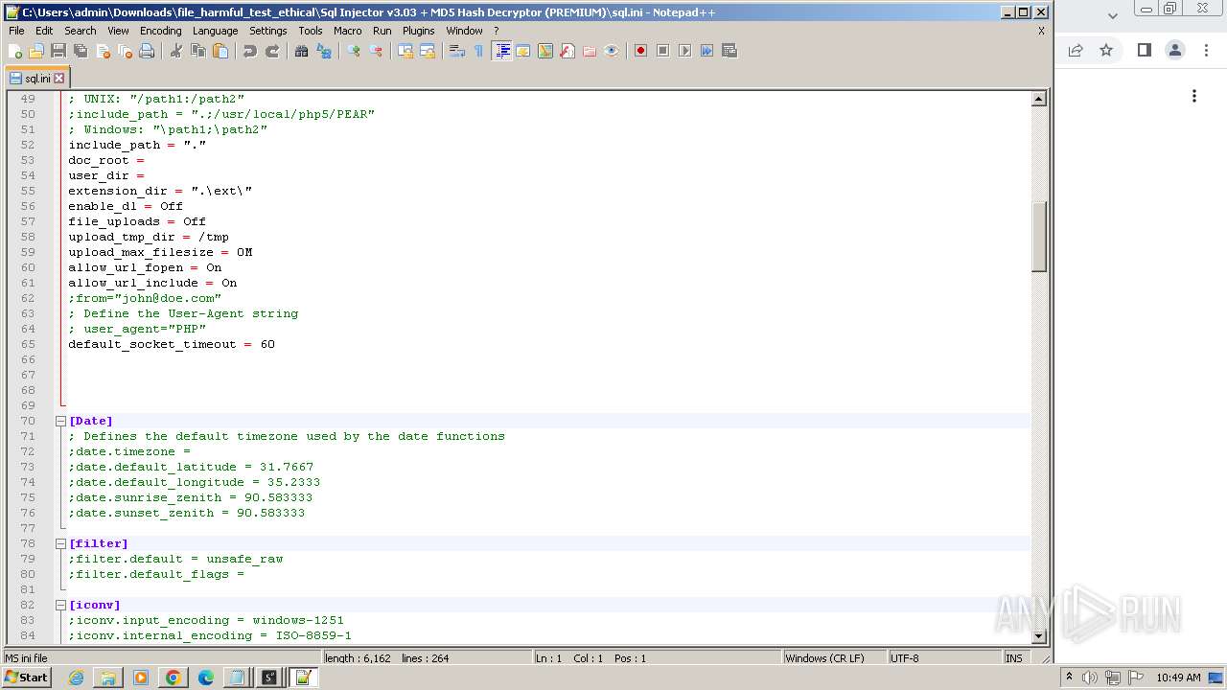Click the vertical scrollbar up arrow
1227x690 pixels.
click(1038, 99)
